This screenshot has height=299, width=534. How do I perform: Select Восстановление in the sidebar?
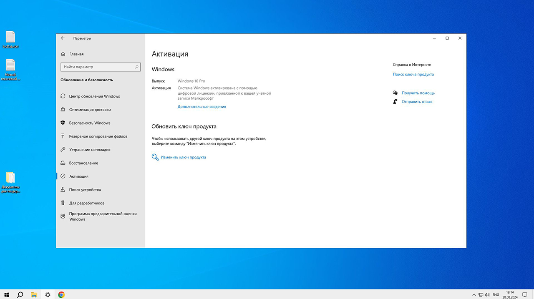tap(83, 163)
